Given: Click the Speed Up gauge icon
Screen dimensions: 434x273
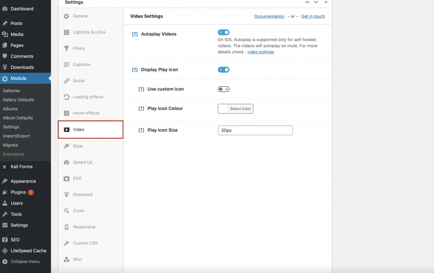Looking at the screenshot, I should click(67, 162).
